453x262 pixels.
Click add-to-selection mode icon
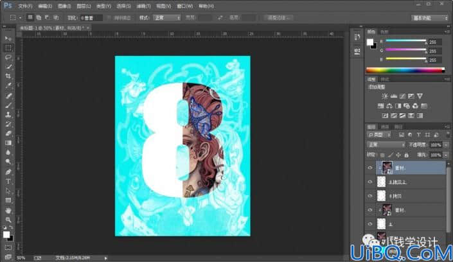point(39,17)
